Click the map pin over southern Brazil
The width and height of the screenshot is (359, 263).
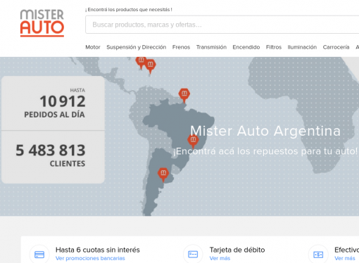click(x=193, y=141)
